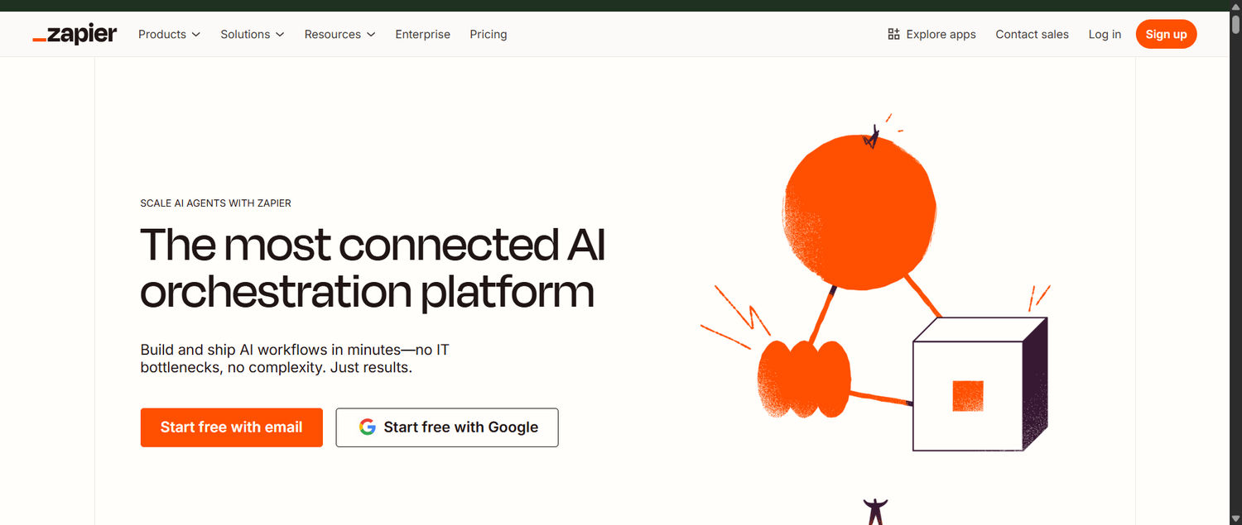Open the Solutions dropdown
The height and width of the screenshot is (525, 1242).
(245, 34)
